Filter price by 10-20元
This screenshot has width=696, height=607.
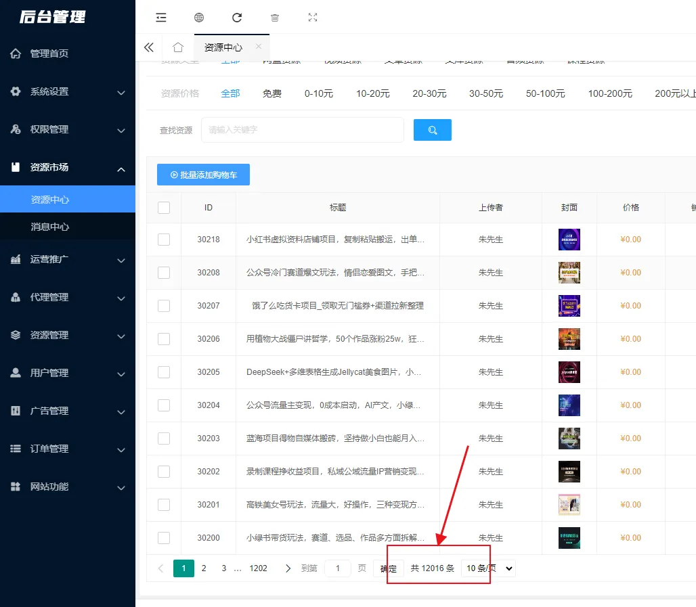point(373,93)
